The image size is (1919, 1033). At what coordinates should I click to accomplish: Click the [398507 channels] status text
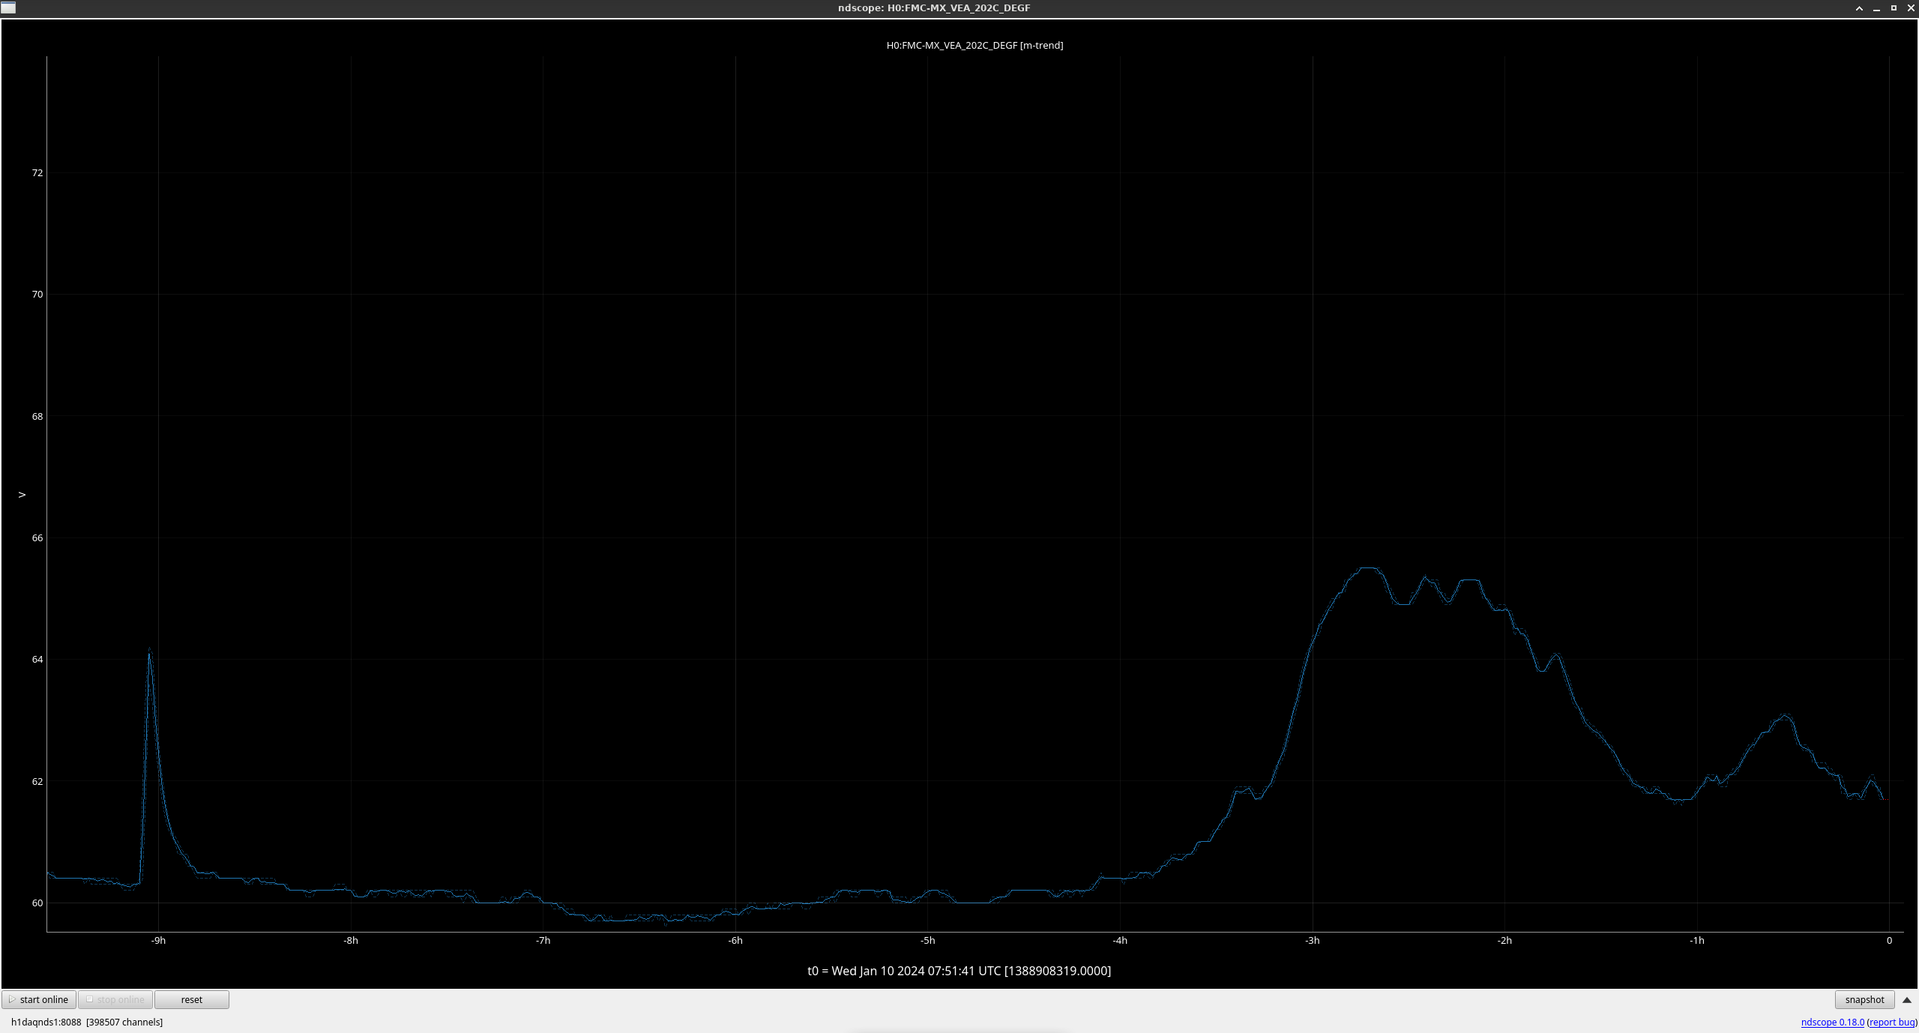point(124,1022)
